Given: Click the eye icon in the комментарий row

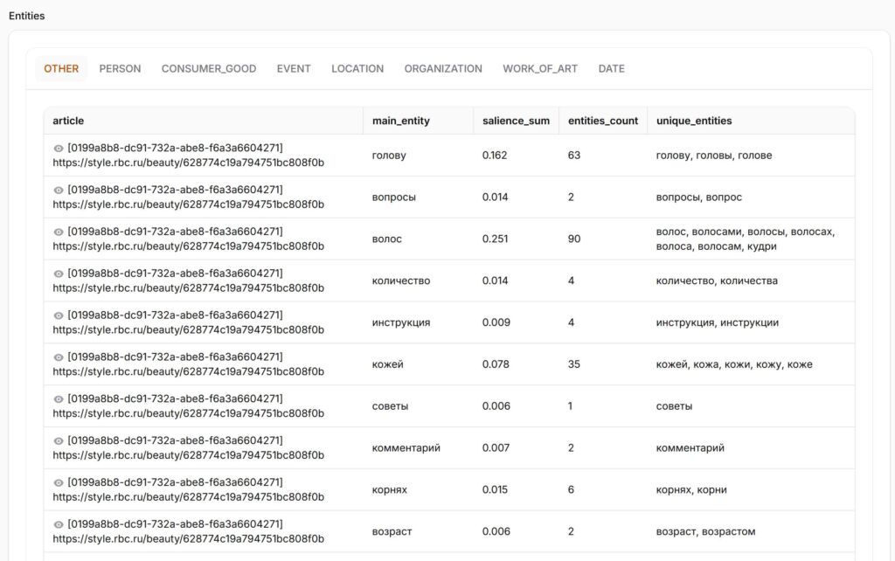Looking at the screenshot, I should pyautogui.click(x=59, y=441).
